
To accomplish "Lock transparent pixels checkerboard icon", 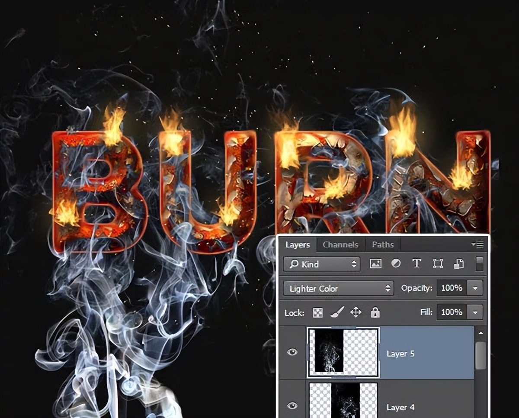I will [x=318, y=312].
